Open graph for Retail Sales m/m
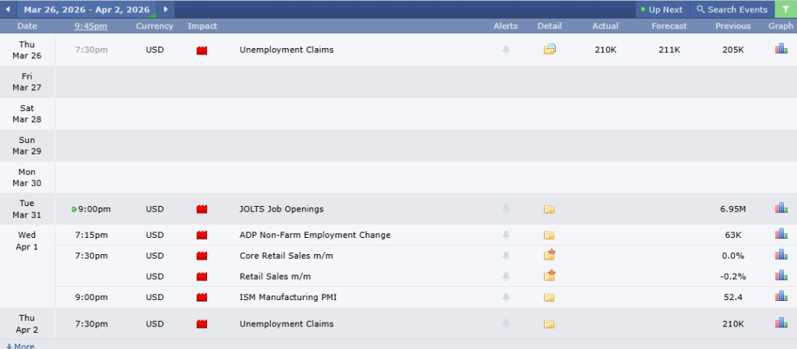Screen dimensions: 797x349 tap(781, 275)
